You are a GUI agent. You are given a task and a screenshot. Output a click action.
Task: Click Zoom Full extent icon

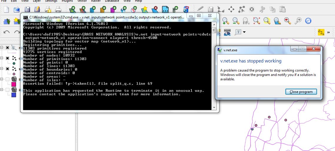pos(256,21)
